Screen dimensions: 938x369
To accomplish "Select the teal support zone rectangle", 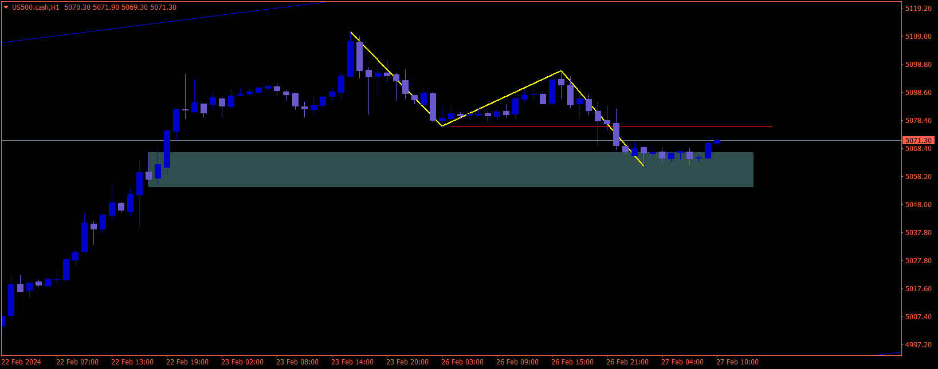I will [x=450, y=169].
